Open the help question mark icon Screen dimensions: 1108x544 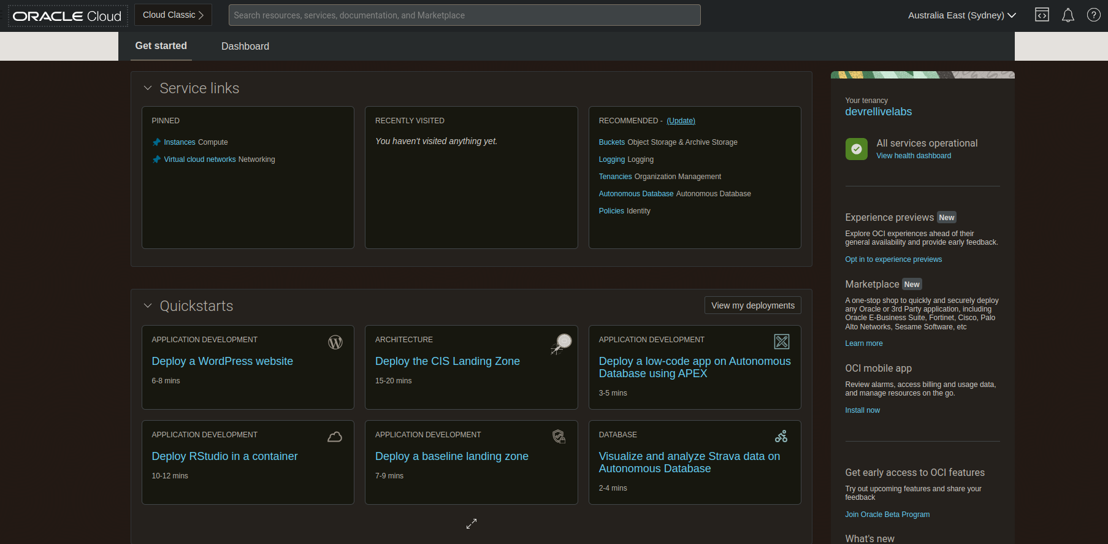[x=1094, y=15]
